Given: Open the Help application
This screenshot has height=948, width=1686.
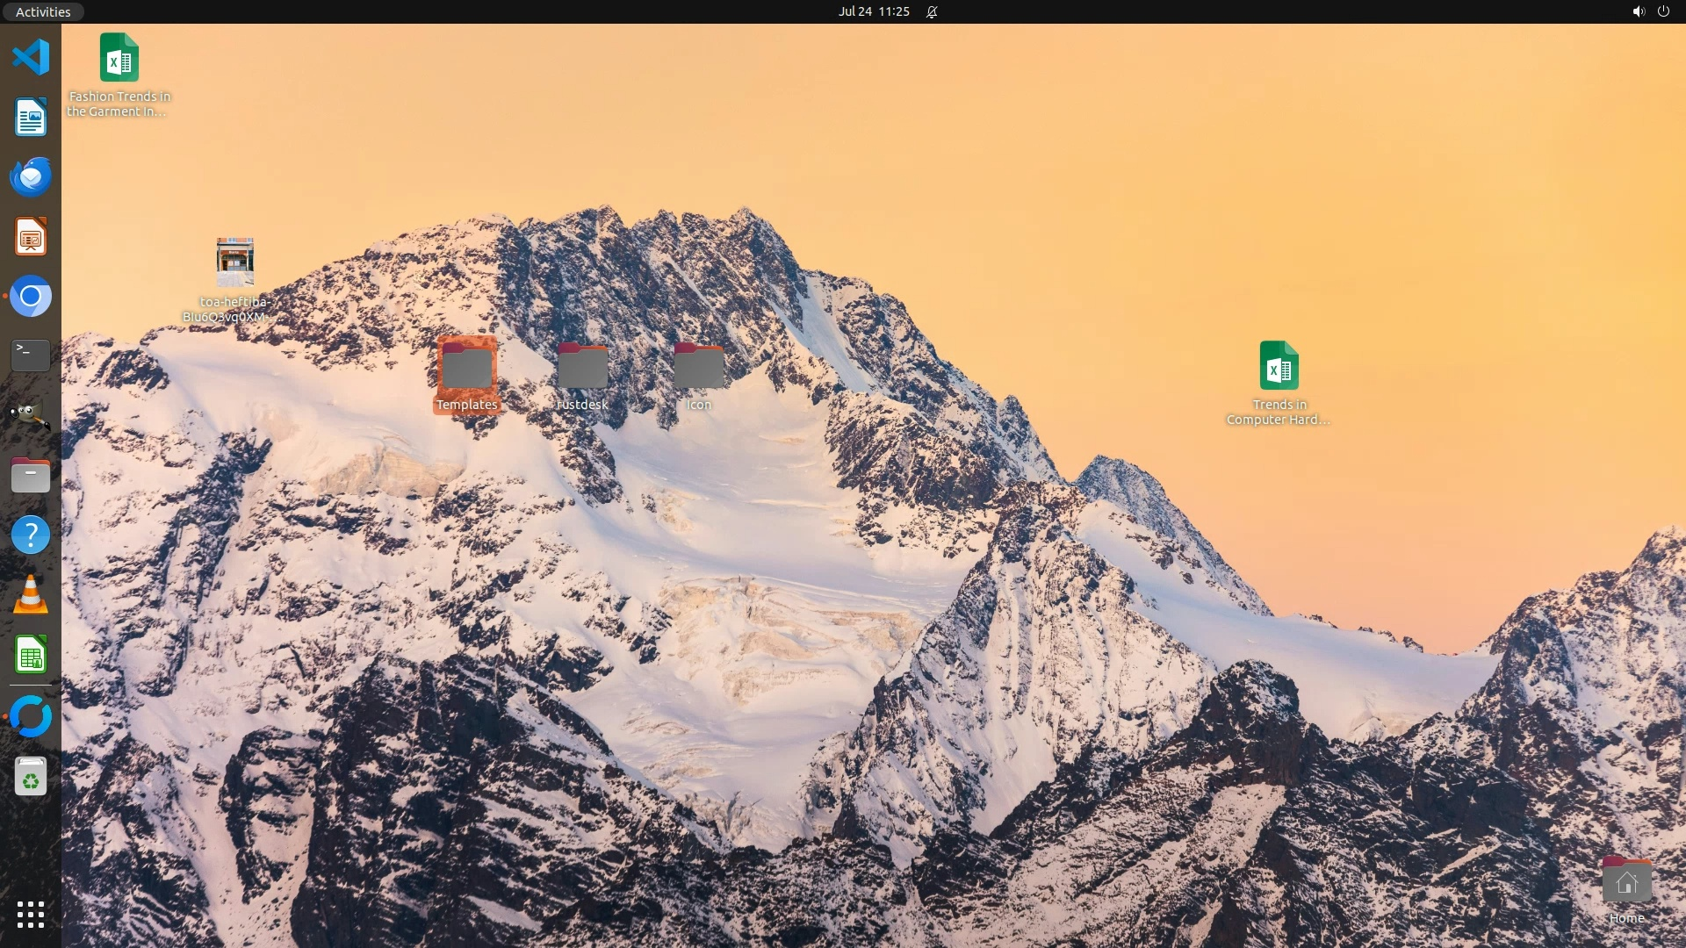Looking at the screenshot, I should click(31, 535).
